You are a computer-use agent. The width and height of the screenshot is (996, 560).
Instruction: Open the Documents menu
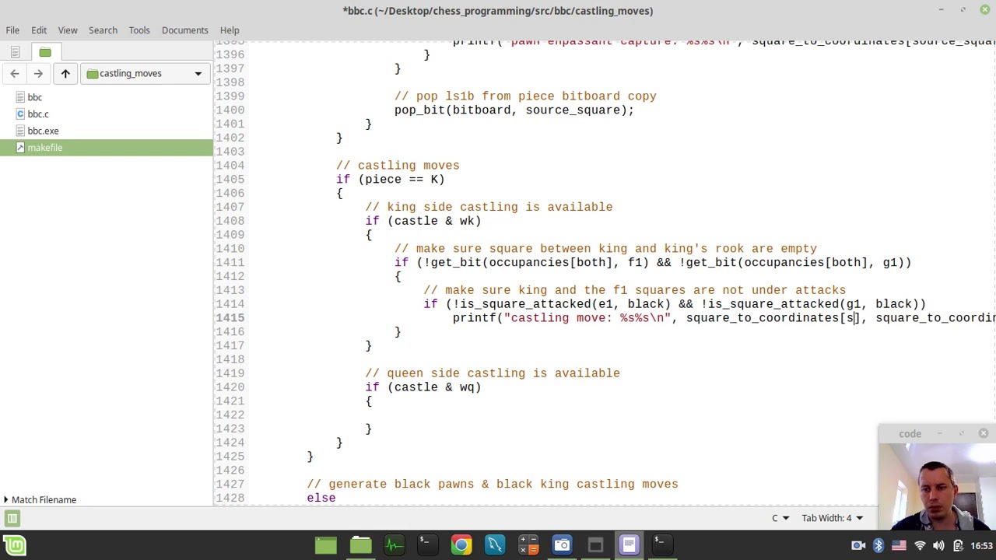point(184,30)
